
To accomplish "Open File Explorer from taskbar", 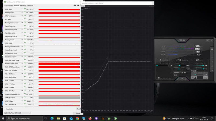I will coord(58,119).
